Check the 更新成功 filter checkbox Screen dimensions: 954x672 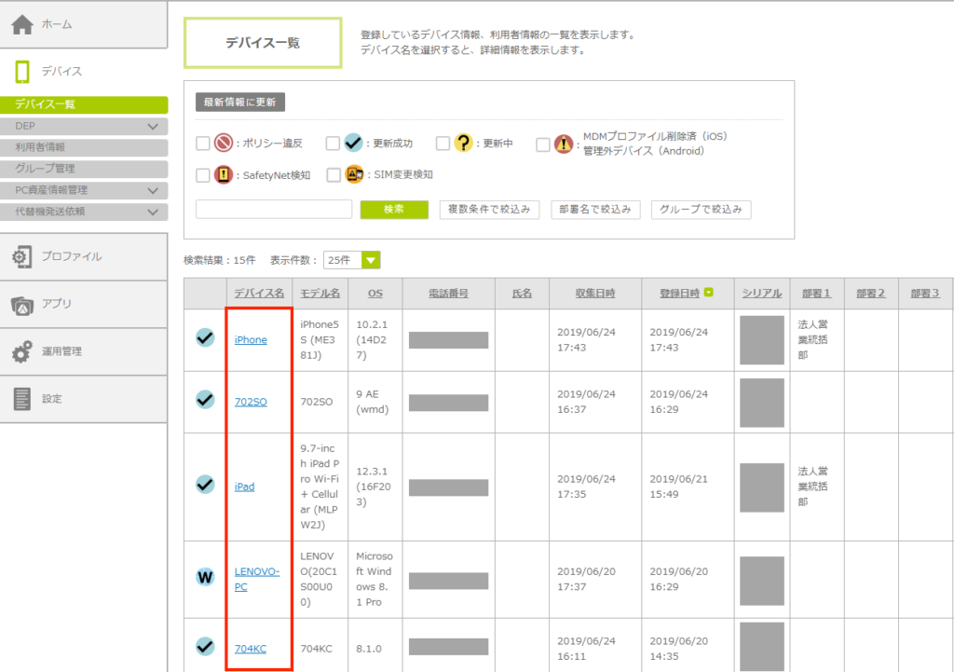tap(333, 144)
